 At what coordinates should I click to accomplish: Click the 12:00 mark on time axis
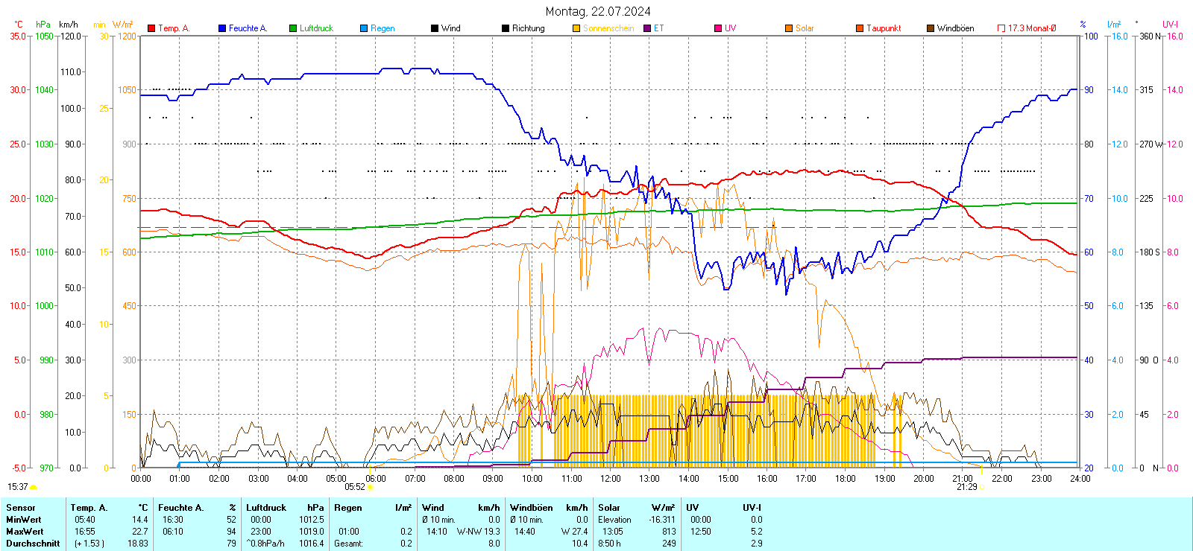tap(611, 478)
